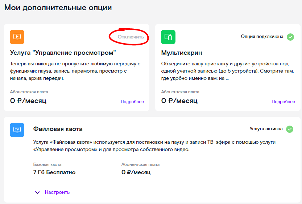
Task: Click the blue TV Файловая квота icon
Action: (x=17, y=130)
